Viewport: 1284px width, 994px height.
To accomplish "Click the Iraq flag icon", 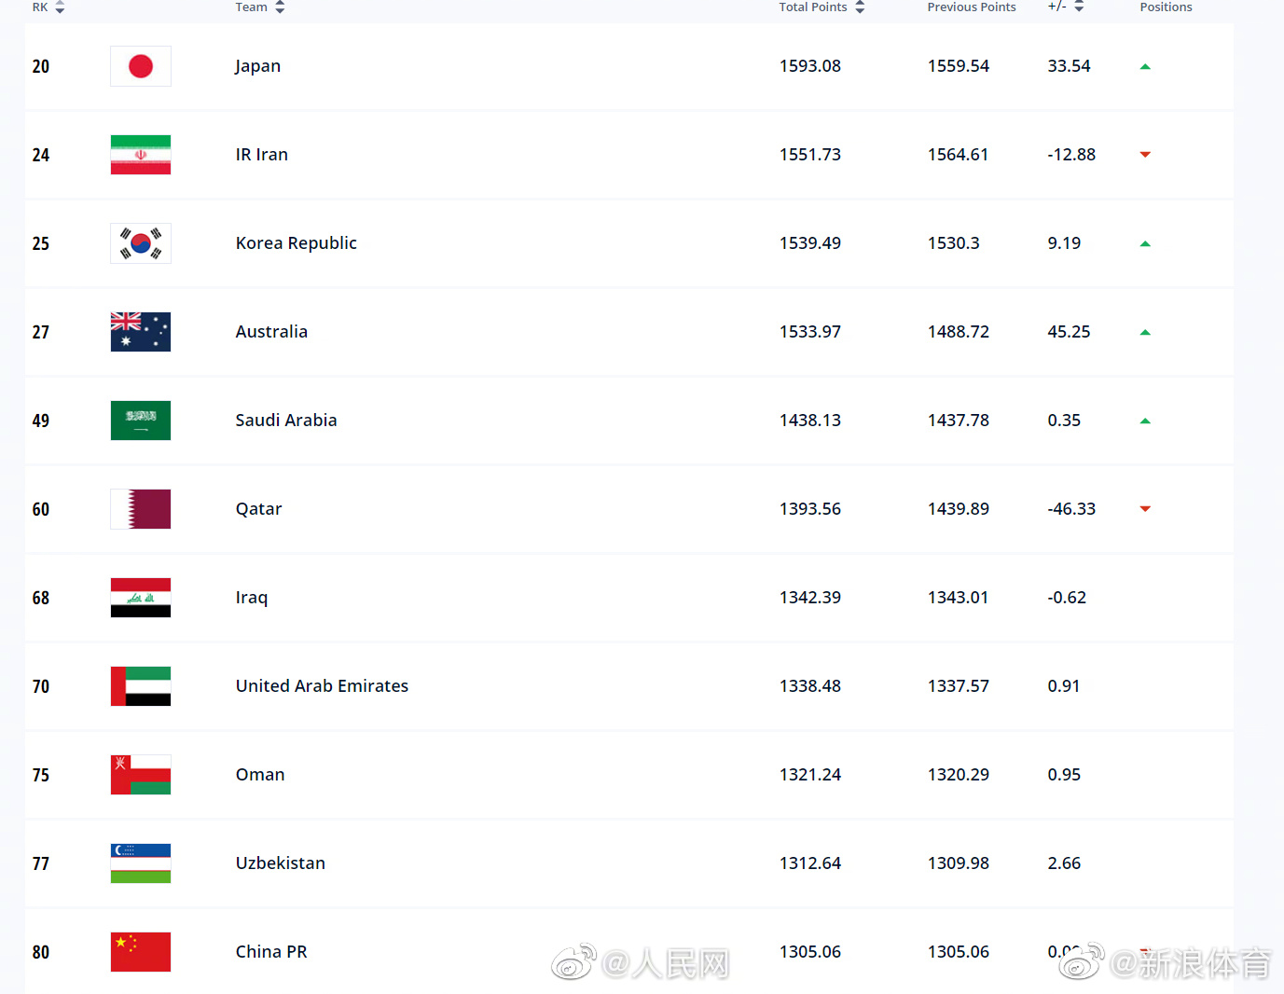I will pyautogui.click(x=141, y=598).
